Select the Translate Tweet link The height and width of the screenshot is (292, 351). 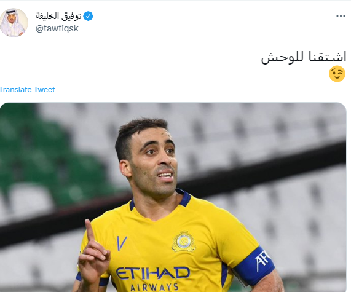pos(27,90)
